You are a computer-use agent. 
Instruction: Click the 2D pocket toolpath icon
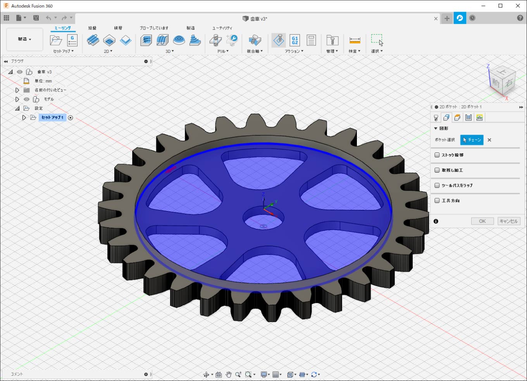tap(109, 40)
